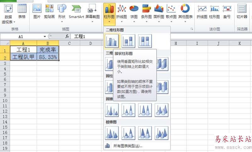
Task: Insert a 切片器 slicer
Action: pos(242,11)
